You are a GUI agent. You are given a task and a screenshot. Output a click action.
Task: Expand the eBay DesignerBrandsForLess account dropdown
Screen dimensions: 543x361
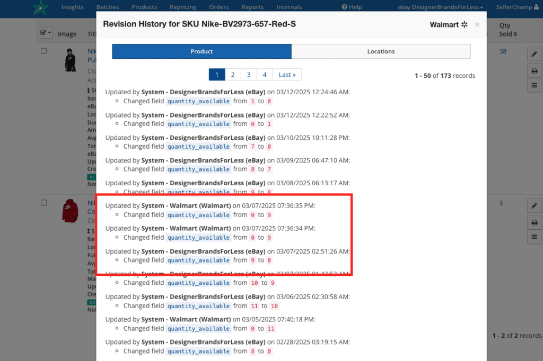tap(441, 7)
